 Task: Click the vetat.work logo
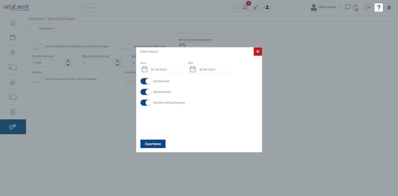click(16, 8)
